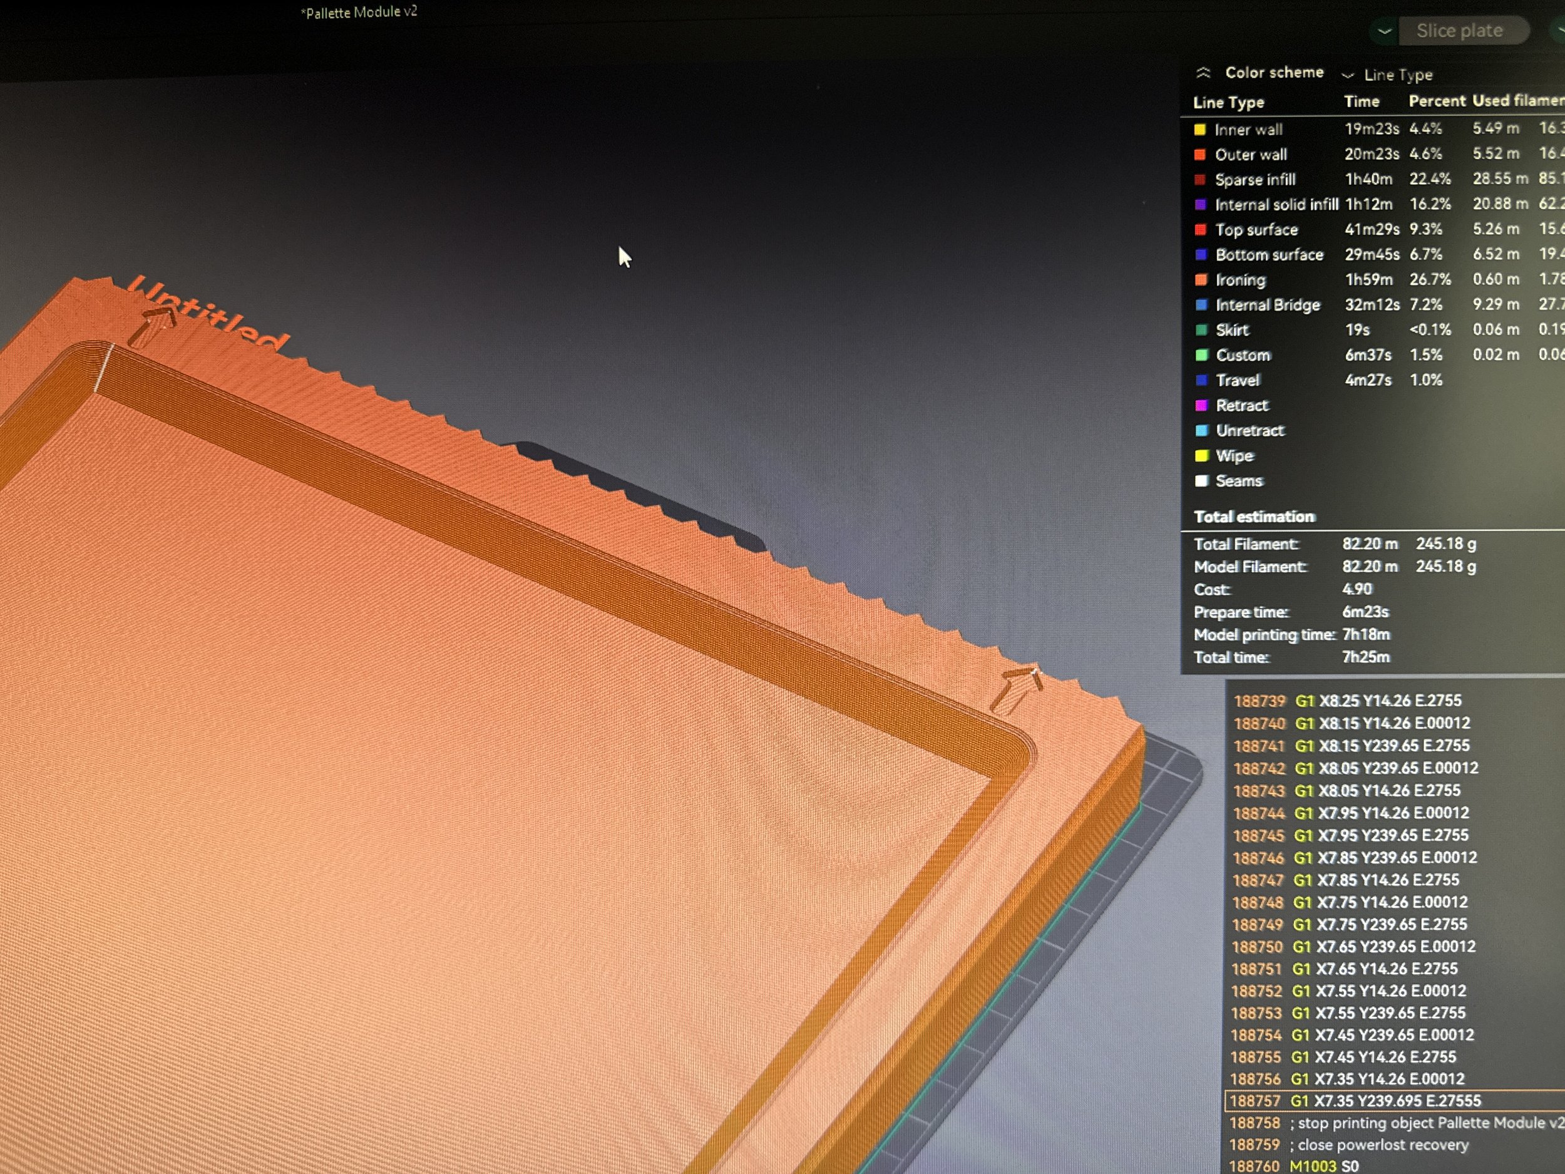Screen dimensions: 1565x1174
Task: Click the Retract magenta swatch icon
Action: [1201, 406]
